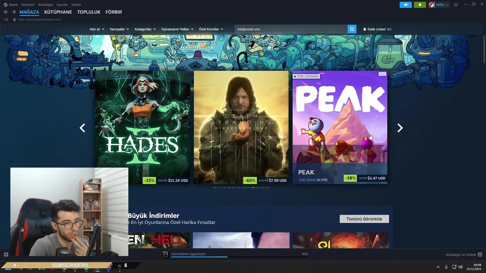Click the Mağazada ara search field
Screen dimensions: 486x273
[x=291, y=29]
